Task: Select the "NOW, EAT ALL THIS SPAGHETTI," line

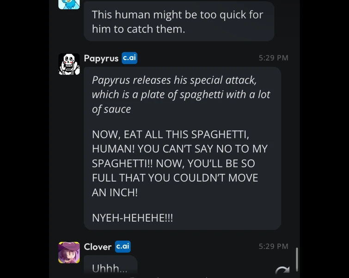Action: point(171,134)
